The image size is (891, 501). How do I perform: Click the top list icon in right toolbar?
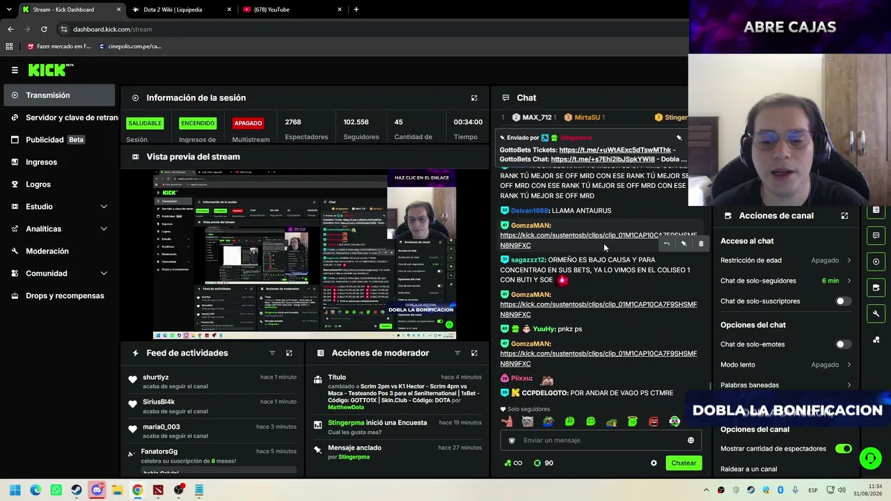pos(876,209)
